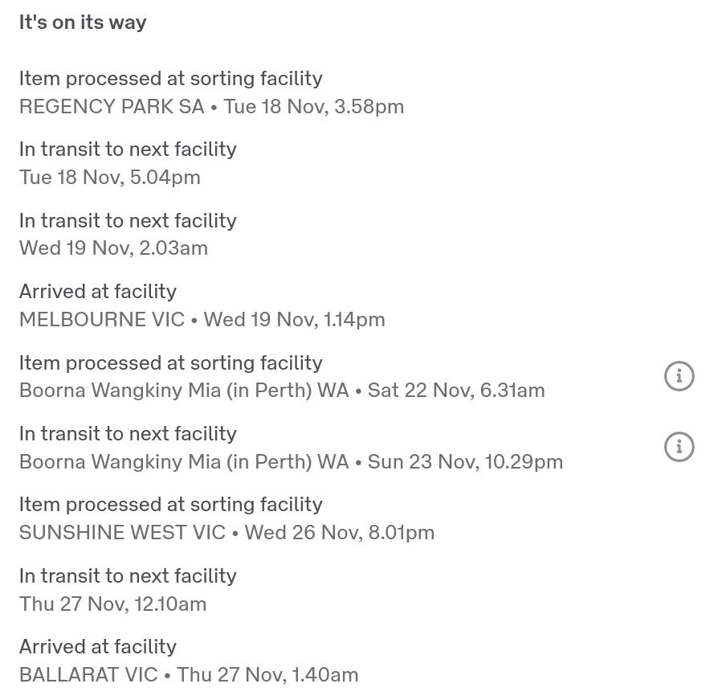Click the 'Arrived at facility' heading for BALLARAT

tap(97, 645)
